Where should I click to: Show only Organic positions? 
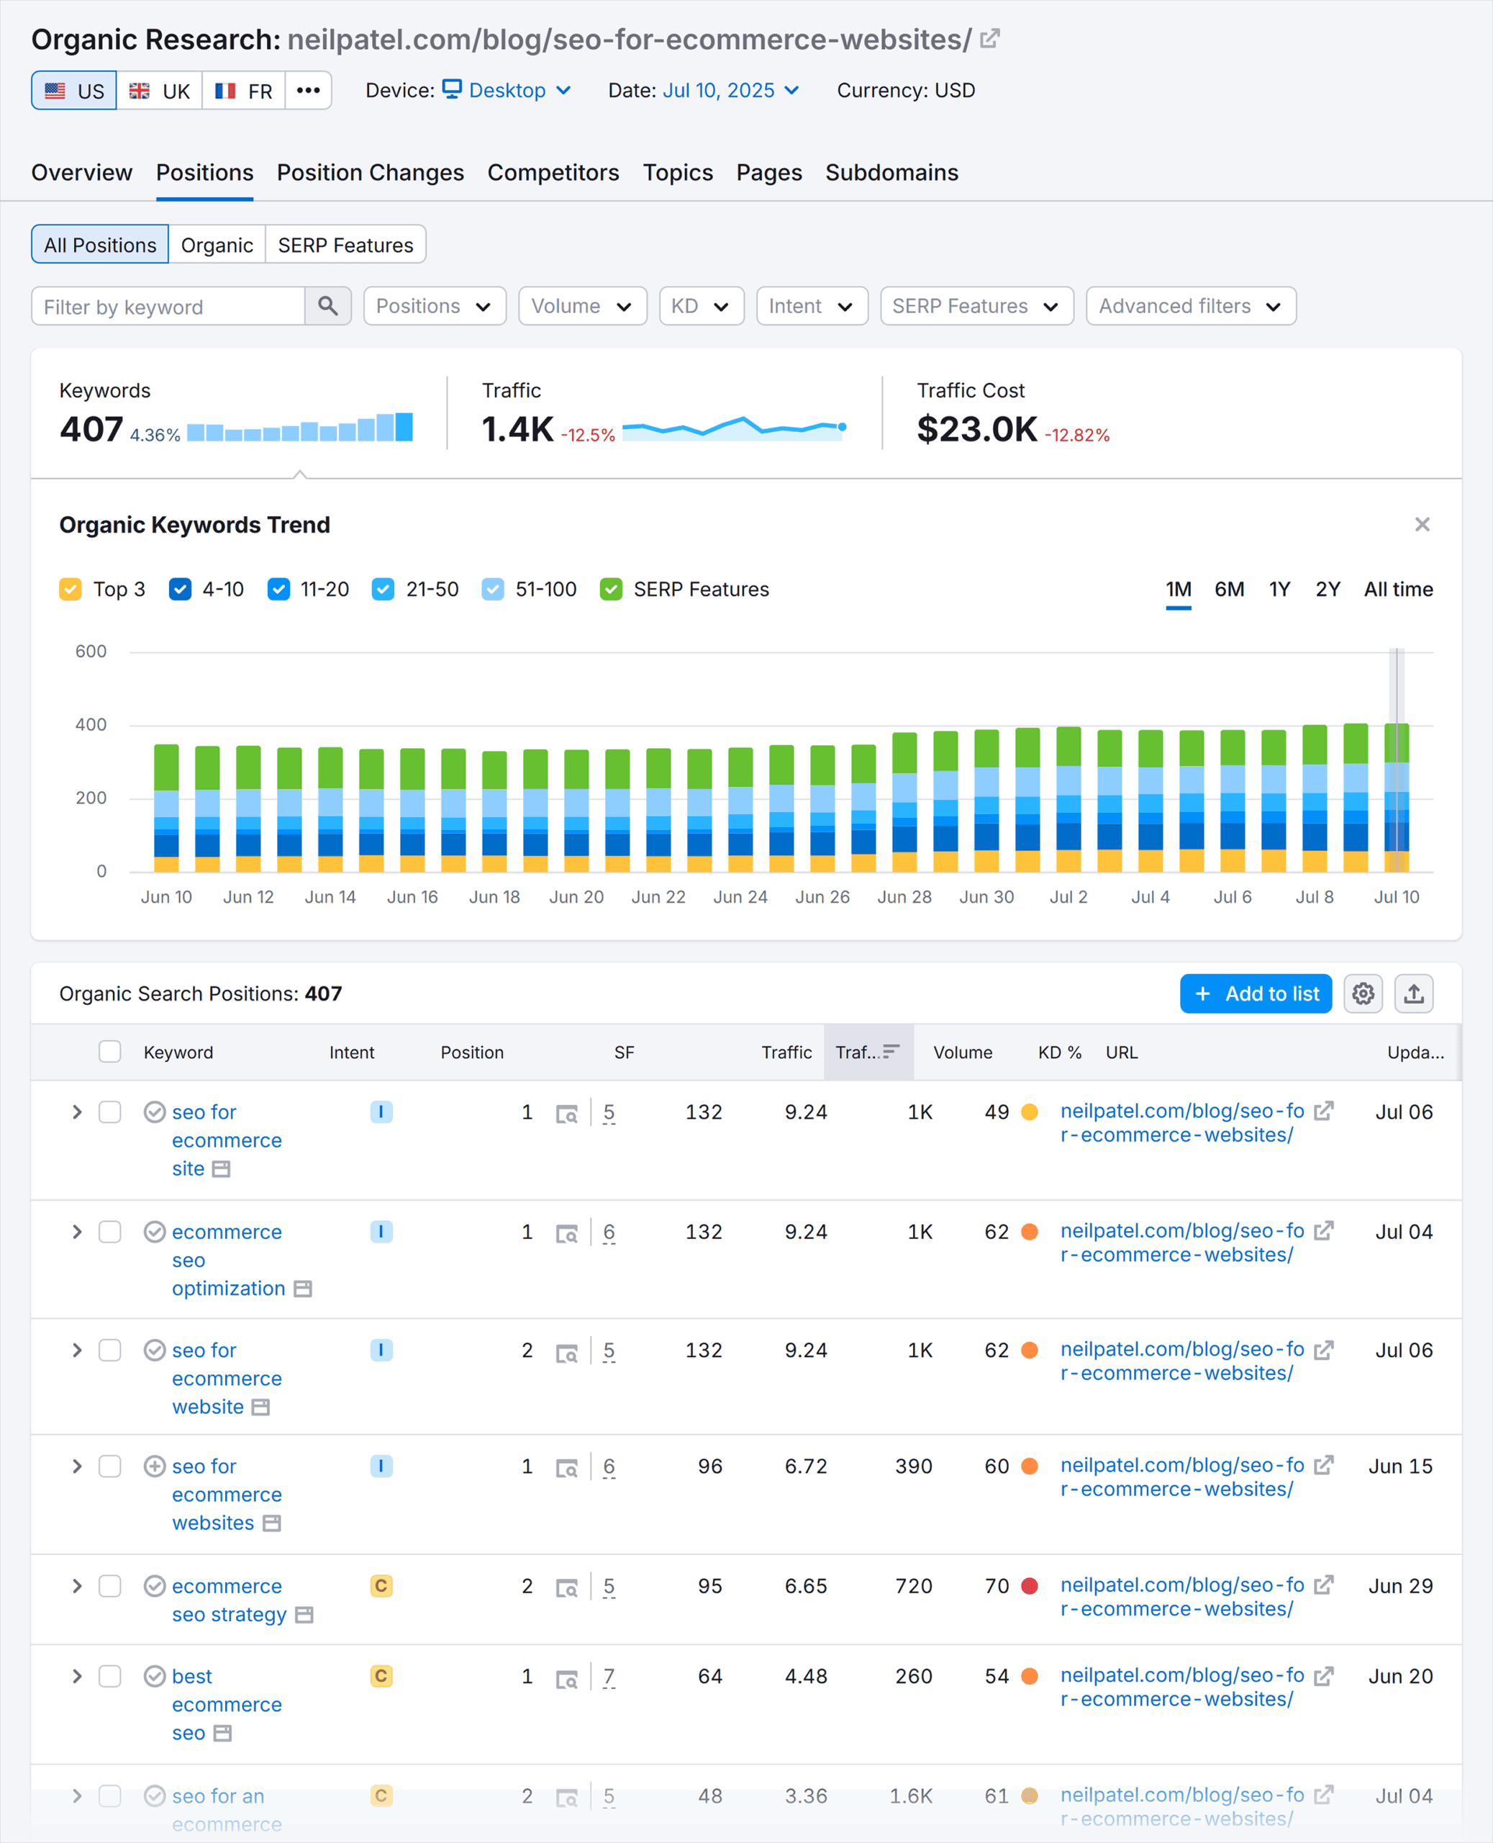[217, 244]
